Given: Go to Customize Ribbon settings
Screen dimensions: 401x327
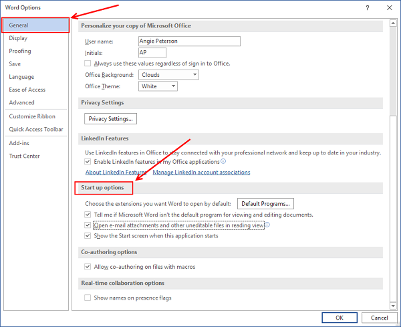Looking at the screenshot, I should 32,116.
